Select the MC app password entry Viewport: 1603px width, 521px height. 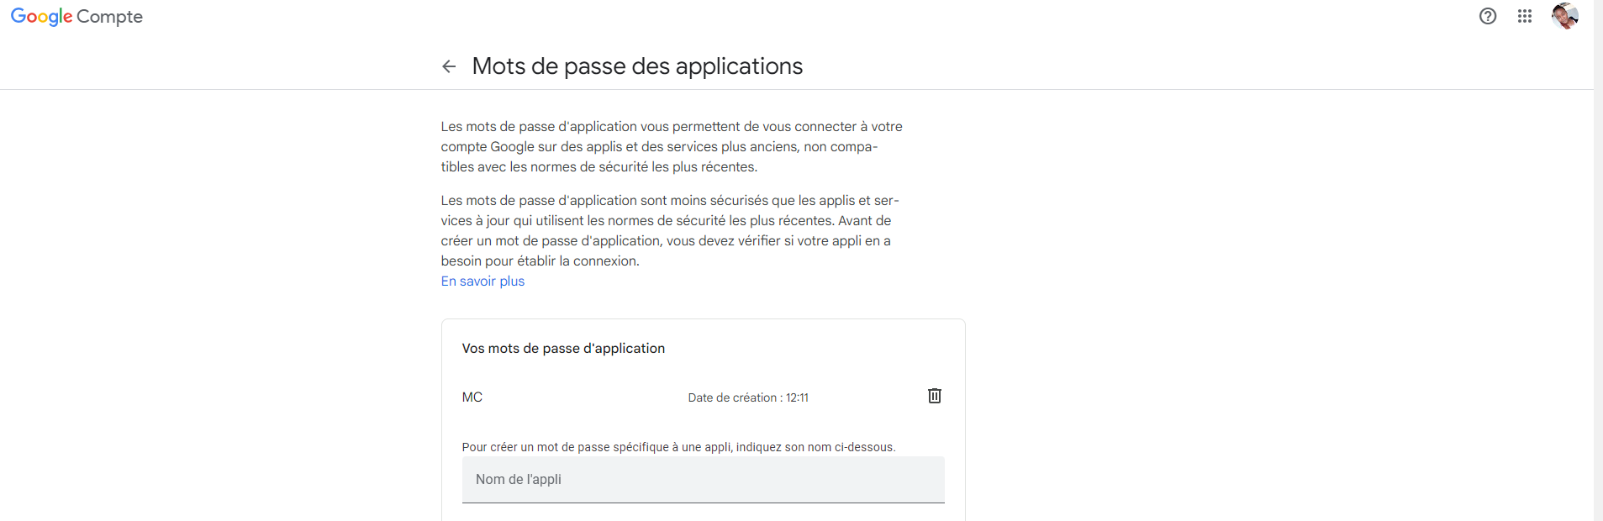(x=472, y=397)
